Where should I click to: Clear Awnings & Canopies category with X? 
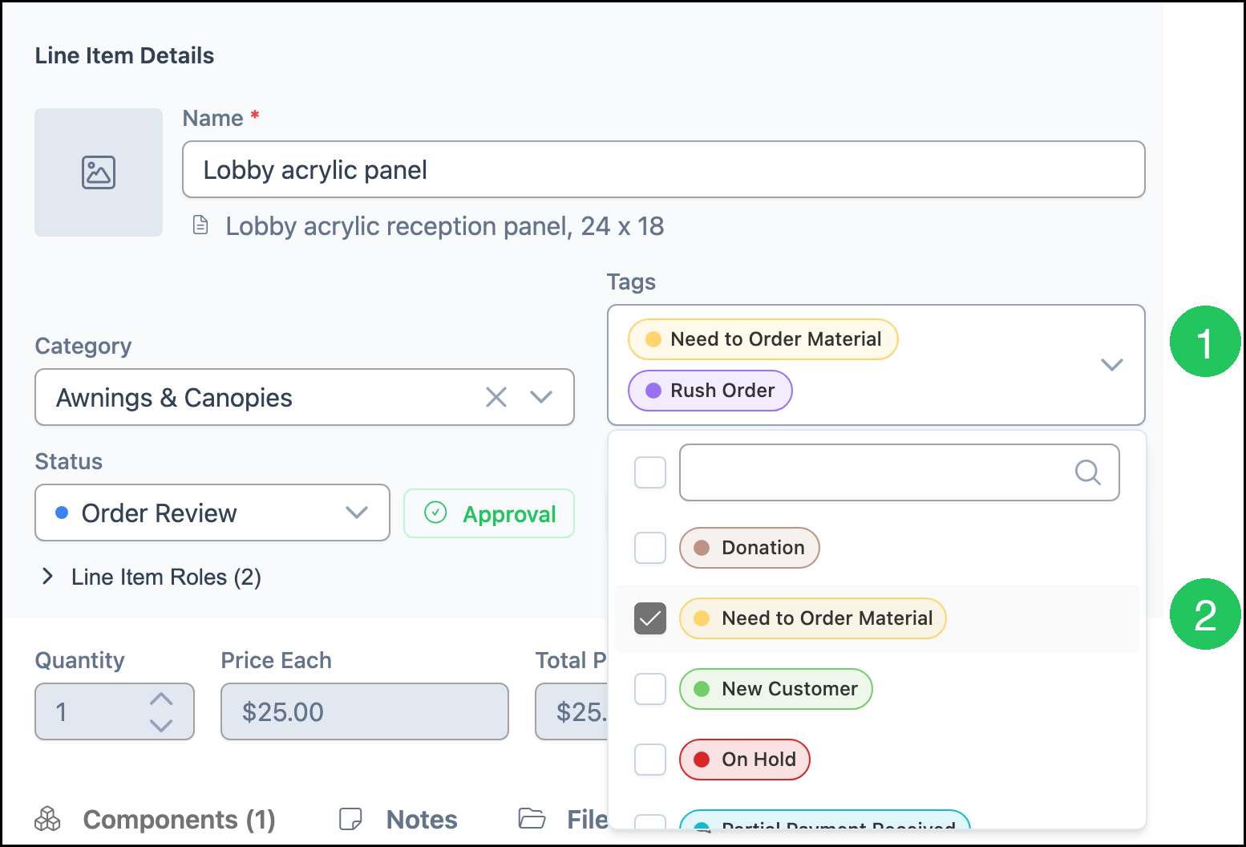(496, 397)
